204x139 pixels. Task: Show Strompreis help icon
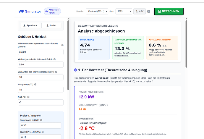coord(41,120)
